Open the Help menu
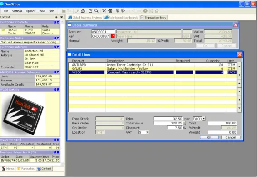 51,11
